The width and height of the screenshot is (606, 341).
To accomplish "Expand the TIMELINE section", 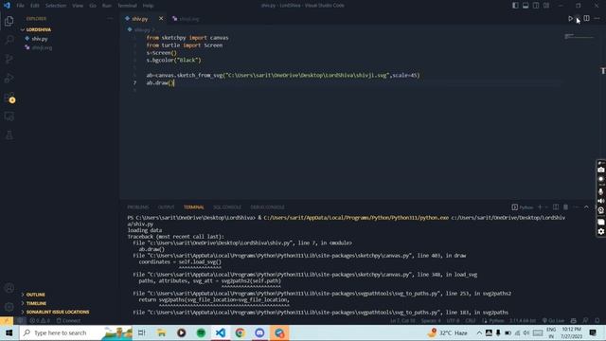I will click(x=36, y=303).
